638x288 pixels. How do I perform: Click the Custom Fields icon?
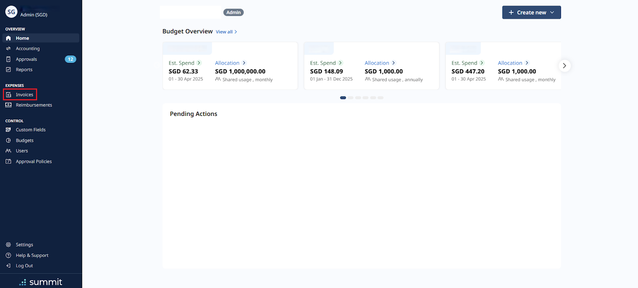8,130
